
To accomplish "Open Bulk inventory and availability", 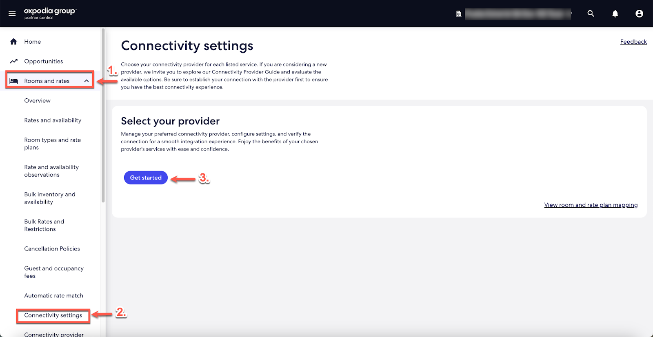I will pyautogui.click(x=50, y=198).
